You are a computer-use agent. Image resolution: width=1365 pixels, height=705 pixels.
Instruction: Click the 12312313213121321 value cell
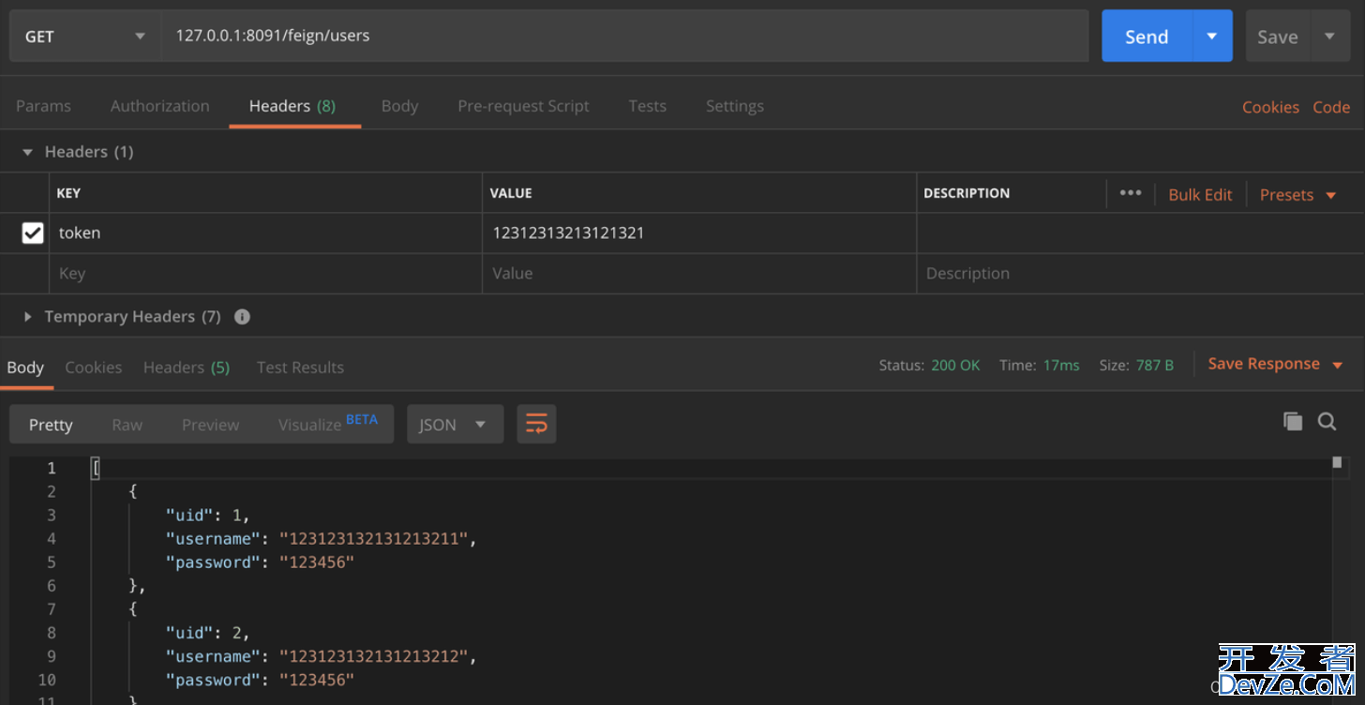(x=699, y=232)
